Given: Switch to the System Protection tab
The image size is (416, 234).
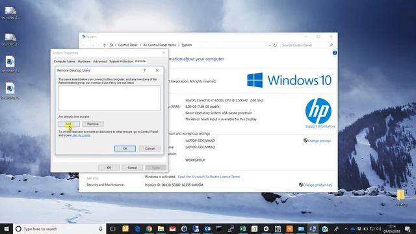Looking at the screenshot, I should (121, 61).
